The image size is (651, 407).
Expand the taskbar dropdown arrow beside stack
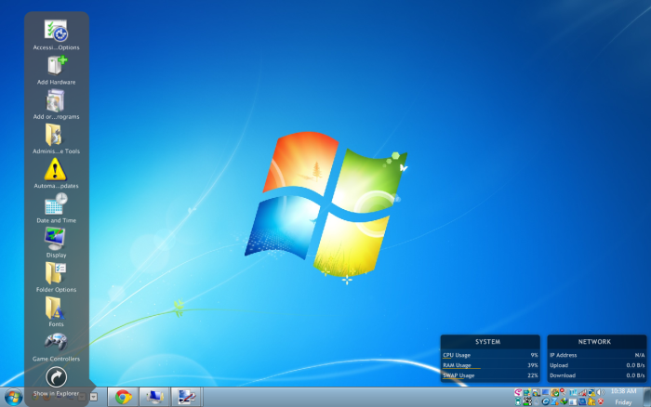(x=94, y=397)
